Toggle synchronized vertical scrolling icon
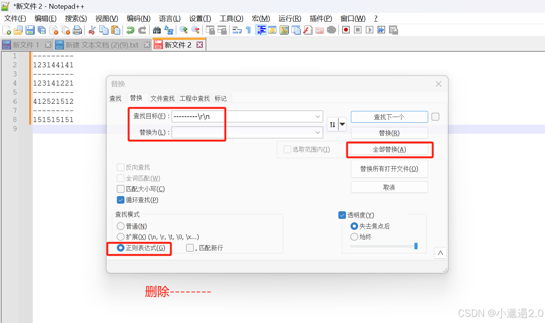 coord(210,30)
